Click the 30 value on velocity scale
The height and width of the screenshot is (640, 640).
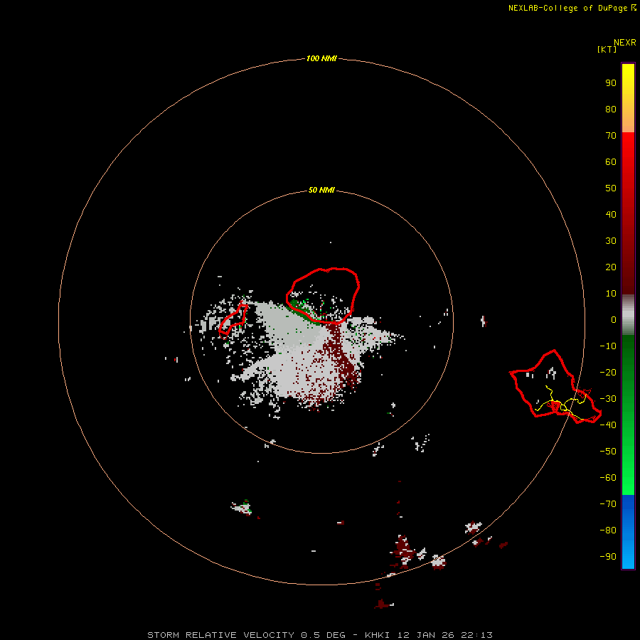pyautogui.click(x=611, y=241)
